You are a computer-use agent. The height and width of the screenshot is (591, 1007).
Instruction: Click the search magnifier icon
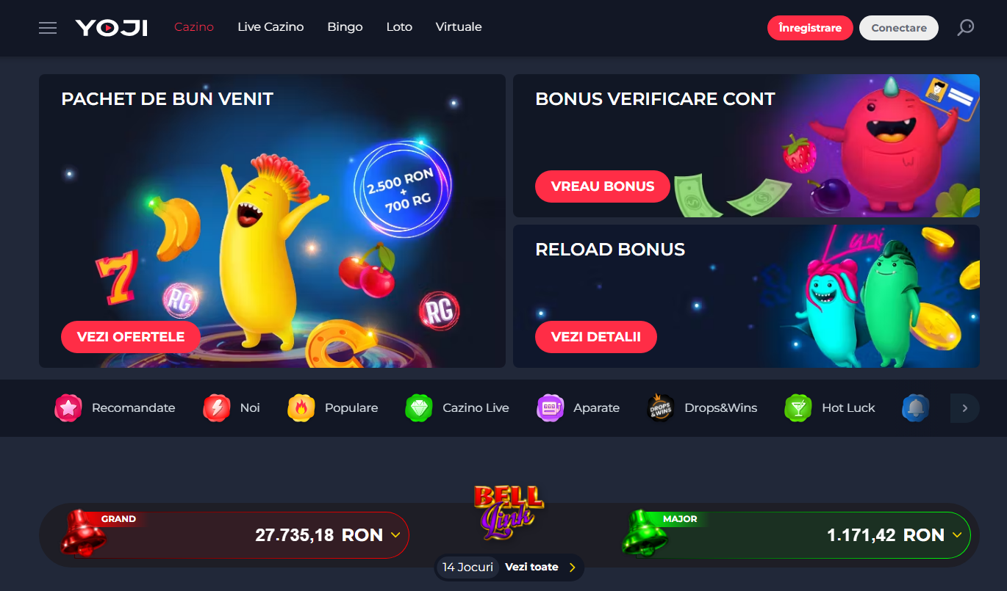965,28
